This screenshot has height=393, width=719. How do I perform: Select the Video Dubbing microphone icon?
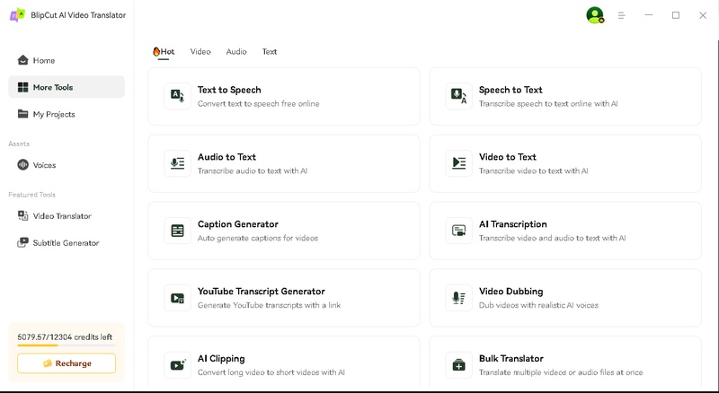click(x=458, y=298)
